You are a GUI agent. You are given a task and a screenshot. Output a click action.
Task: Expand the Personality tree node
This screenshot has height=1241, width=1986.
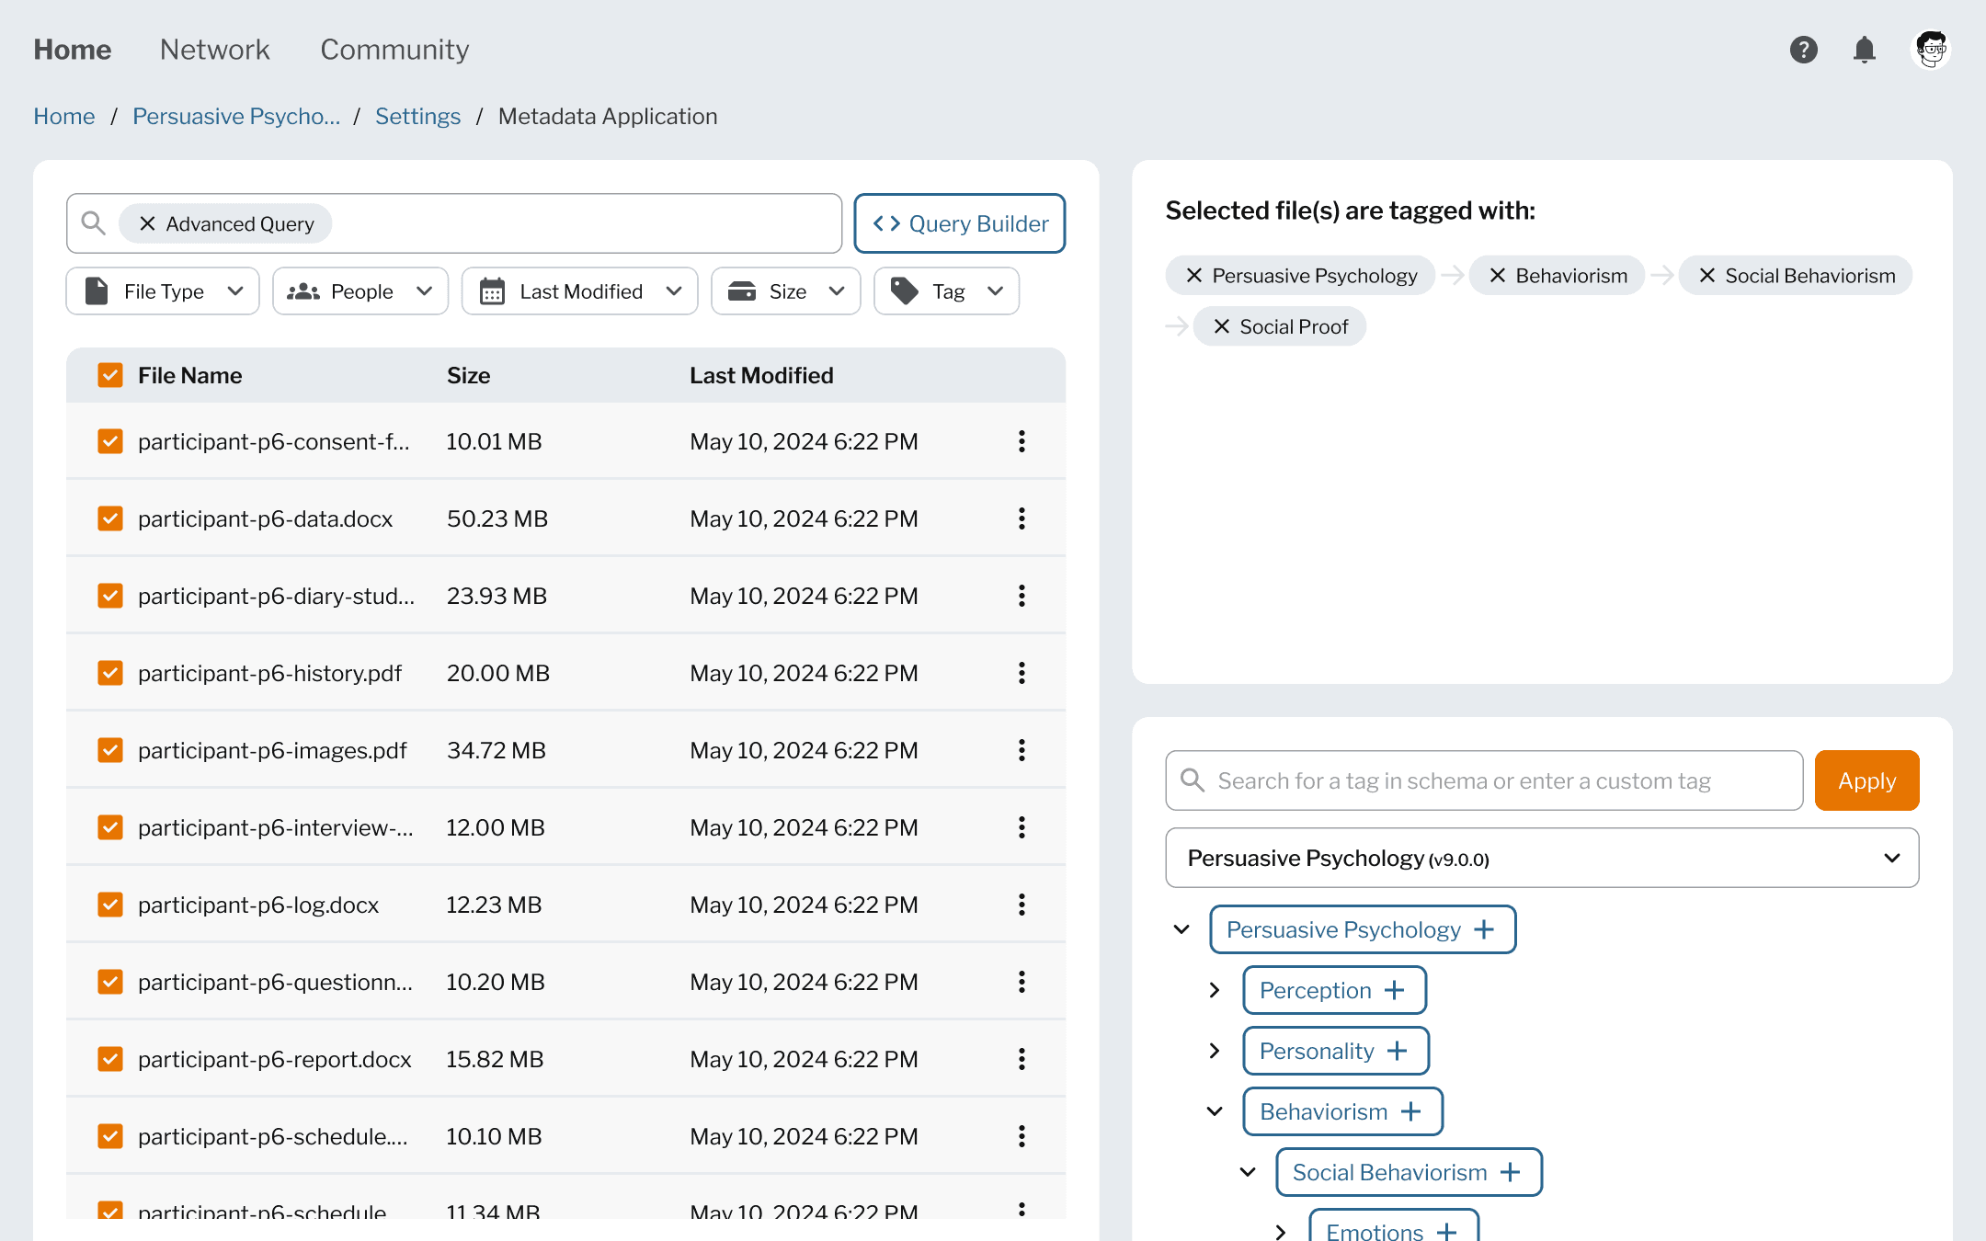[1215, 1051]
